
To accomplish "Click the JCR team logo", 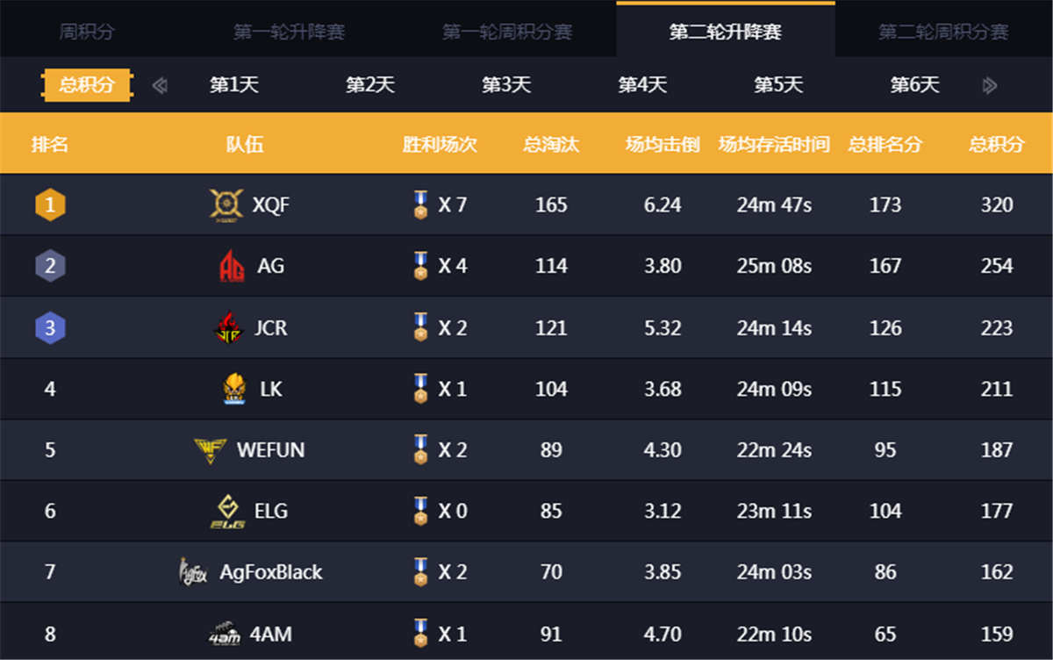I will click(228, 327).
